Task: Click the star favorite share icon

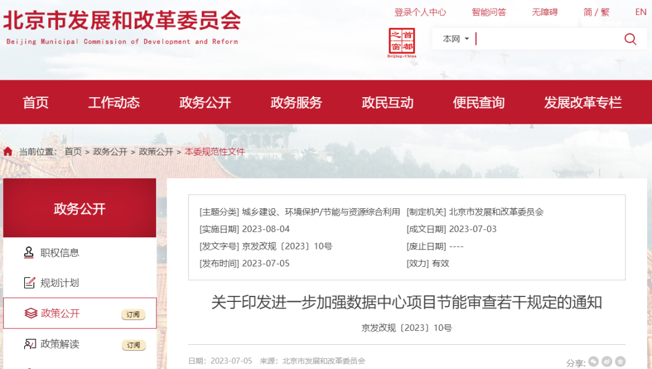Action: [x=620, y=362]
